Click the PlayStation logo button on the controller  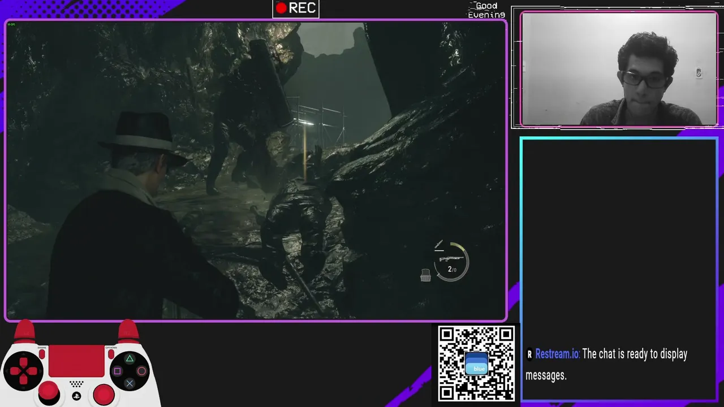76,396
